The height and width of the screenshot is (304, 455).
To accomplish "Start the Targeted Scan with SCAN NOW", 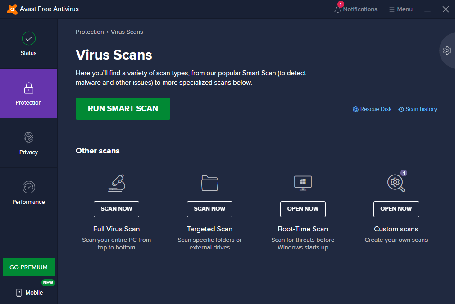I will click(209, 209).
